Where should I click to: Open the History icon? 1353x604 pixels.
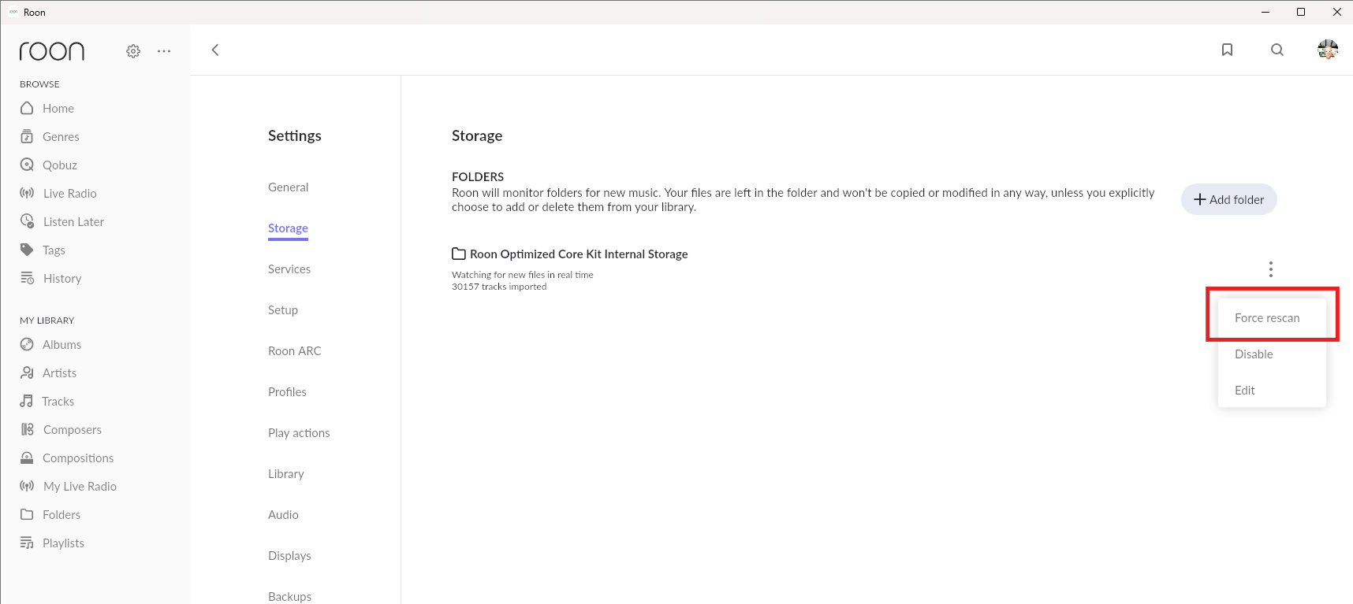27,278
